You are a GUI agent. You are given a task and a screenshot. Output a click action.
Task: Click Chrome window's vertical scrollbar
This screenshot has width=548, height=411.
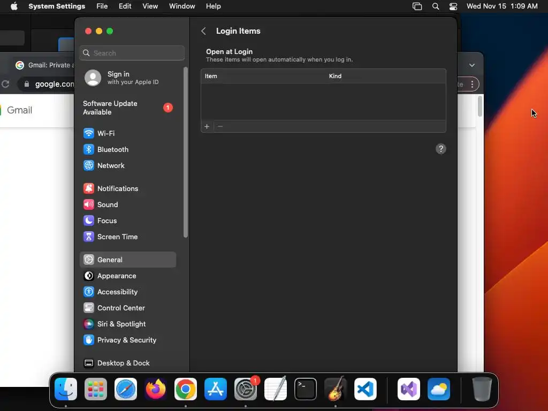(x=480, y=106)
